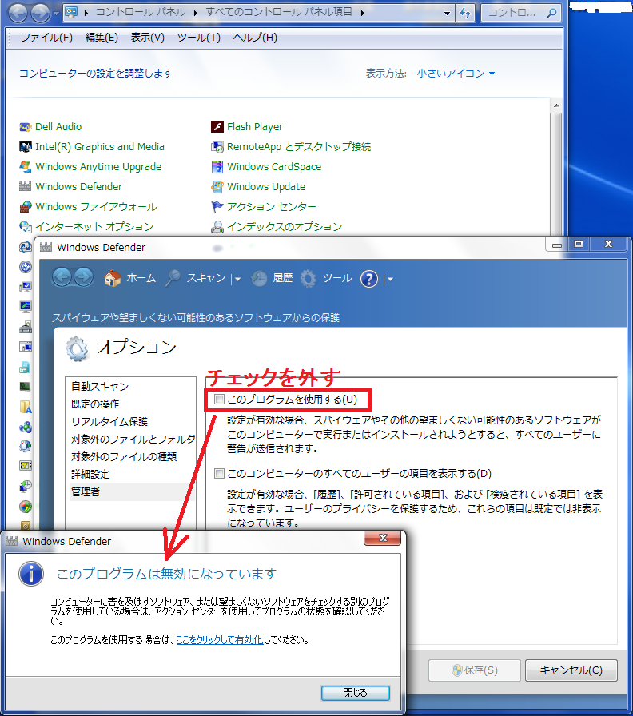633x716 pixels.
Task: Open the Flash Player icon
Action: 217,127
